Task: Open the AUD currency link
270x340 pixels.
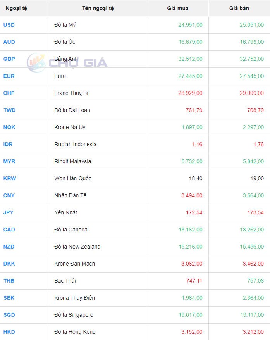Action: 9,42
